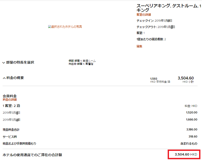202x160 pixels.
Task: Click the 1,520.00 nightly rate value
Action: [x=192, y=113]
